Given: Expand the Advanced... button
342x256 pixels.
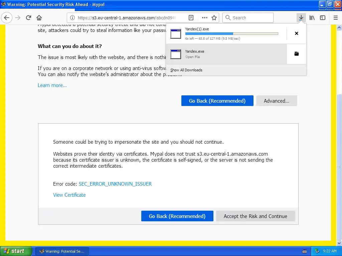Looking at the screenshot, I should pyautogui.click(x=276, y=101).
